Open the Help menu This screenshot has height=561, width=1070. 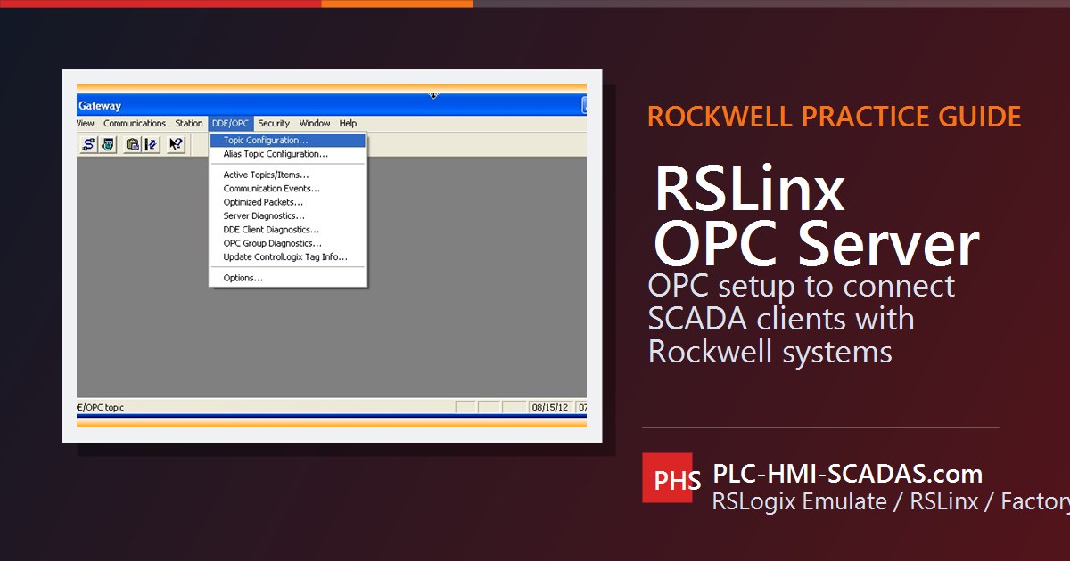pyautogui.click(x=348, y=124)
